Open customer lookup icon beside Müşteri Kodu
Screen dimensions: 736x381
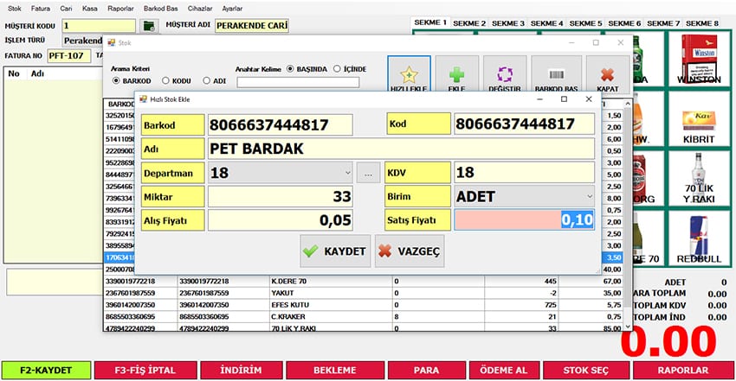pyautogui.click(x=149, y=26)
